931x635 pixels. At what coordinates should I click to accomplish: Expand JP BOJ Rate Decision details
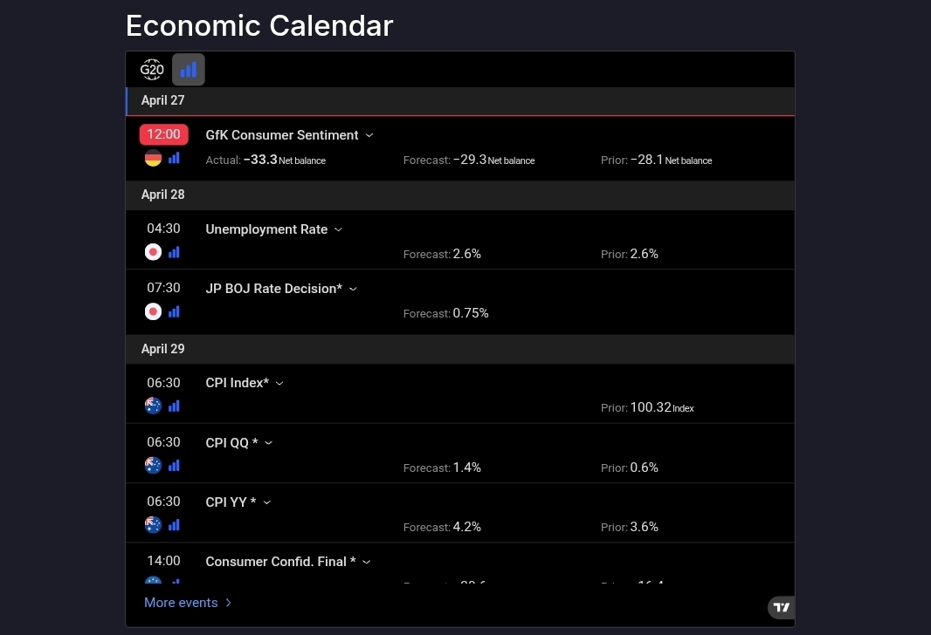coord(353,289)
